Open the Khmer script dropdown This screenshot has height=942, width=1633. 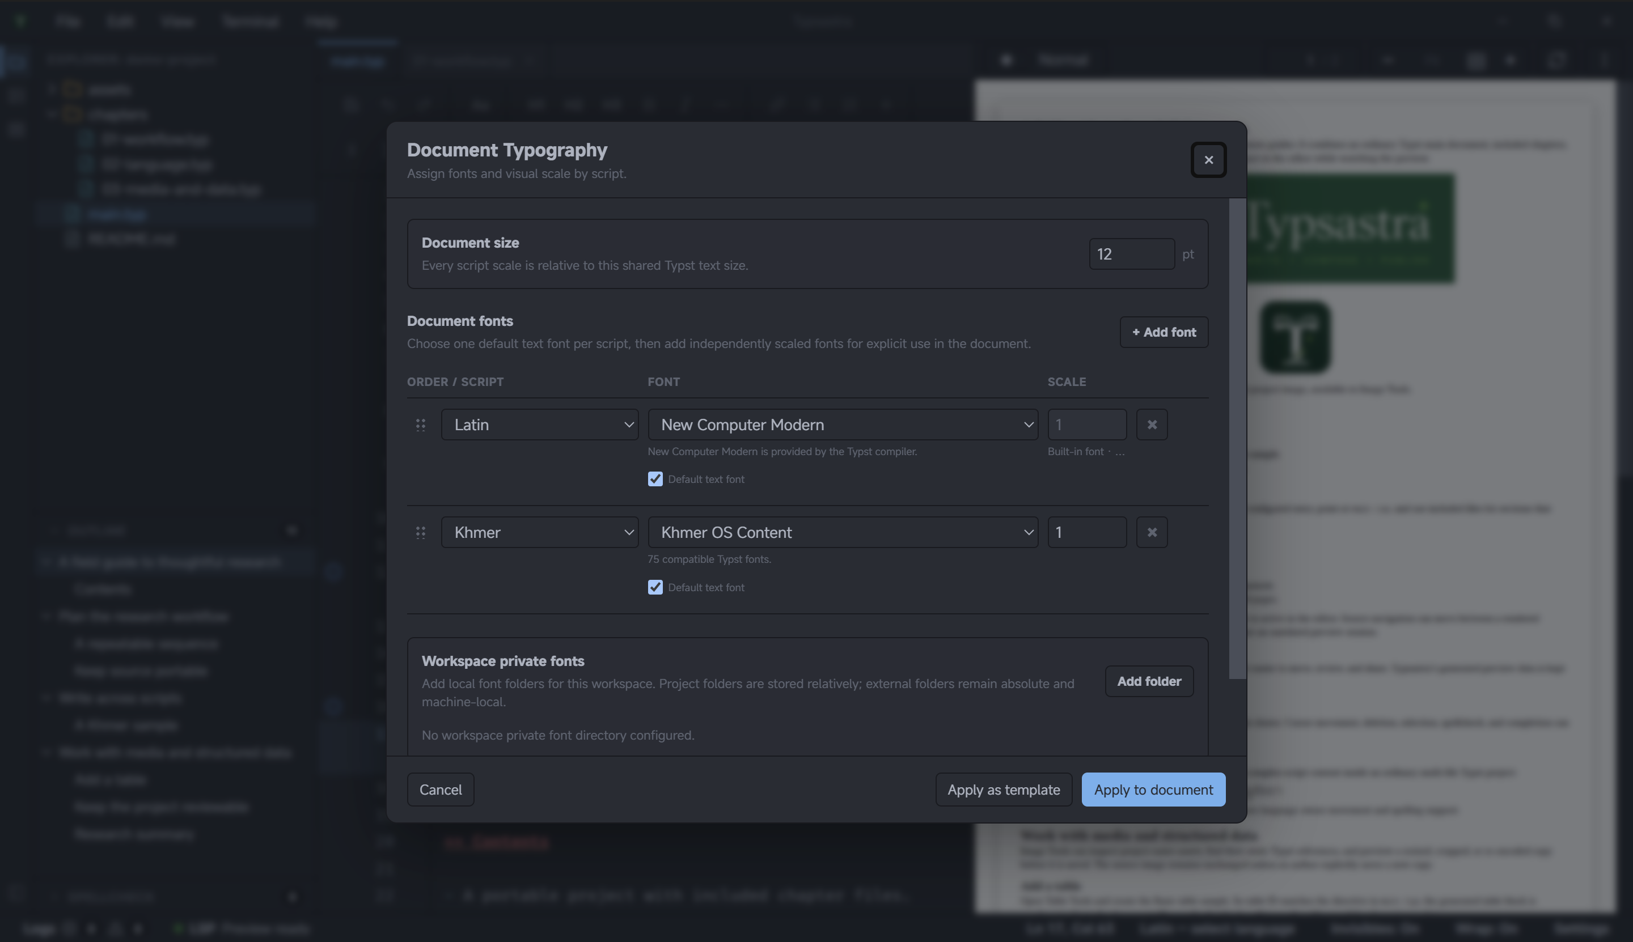click(x=539, y=532)
